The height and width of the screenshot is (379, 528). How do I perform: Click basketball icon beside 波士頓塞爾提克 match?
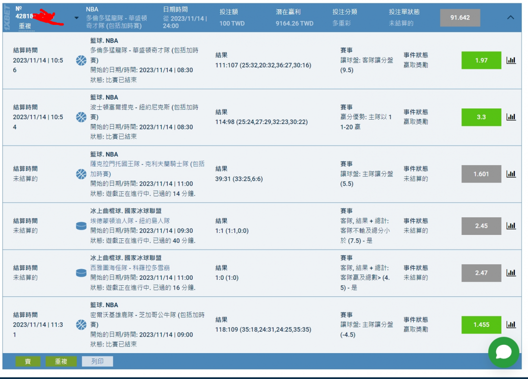click(81, 117)
